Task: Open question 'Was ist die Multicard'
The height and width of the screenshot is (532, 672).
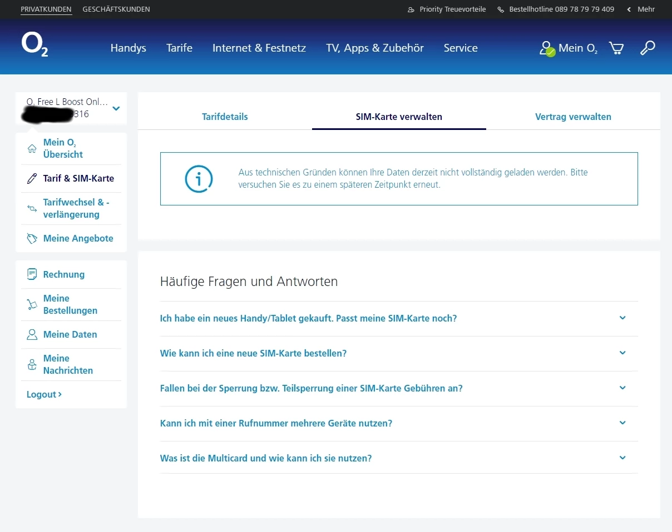Action: tap(265, 458)
